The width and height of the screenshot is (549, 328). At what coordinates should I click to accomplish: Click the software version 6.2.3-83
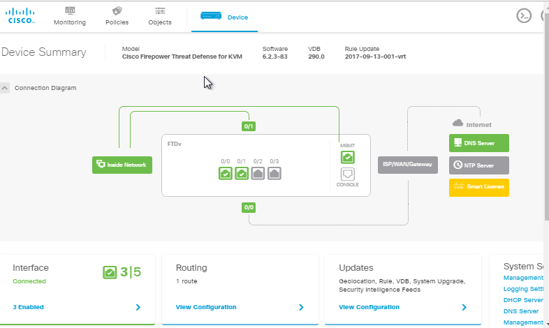coord(275,57)
